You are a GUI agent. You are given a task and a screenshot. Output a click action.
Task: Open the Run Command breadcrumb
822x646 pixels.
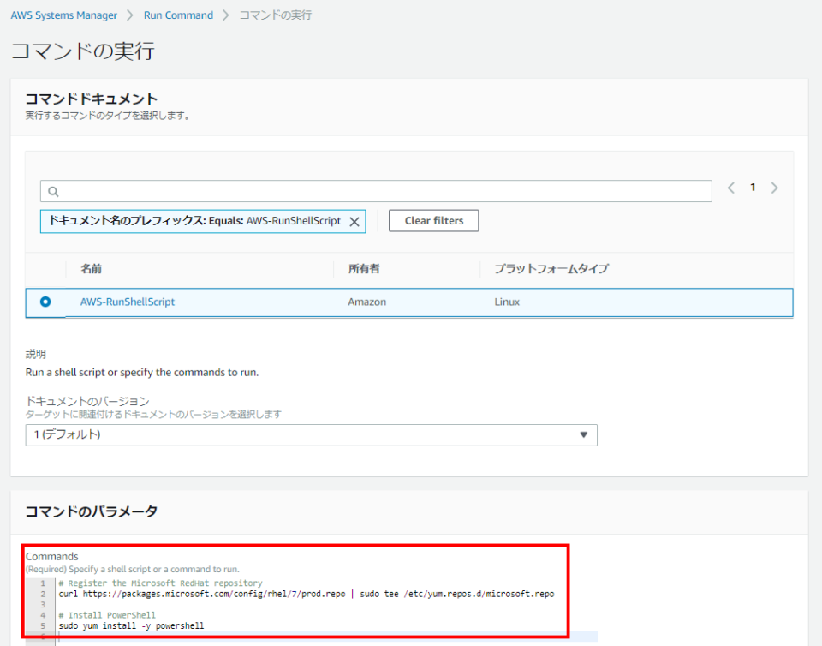click(178, 15)
